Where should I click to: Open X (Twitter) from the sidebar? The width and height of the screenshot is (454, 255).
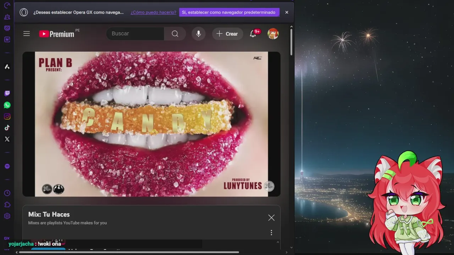(7, 139)
